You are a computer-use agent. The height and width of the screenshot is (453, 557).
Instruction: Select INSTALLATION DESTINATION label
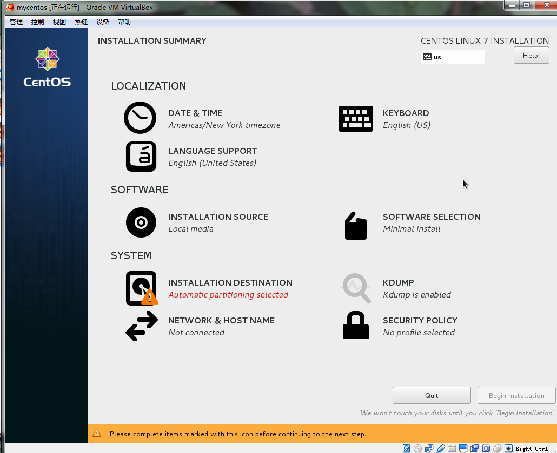click(x=230, y=283)
